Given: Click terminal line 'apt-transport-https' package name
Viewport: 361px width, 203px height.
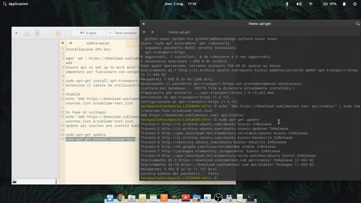Looking at the screenshot, I should [x=165, y=52].
